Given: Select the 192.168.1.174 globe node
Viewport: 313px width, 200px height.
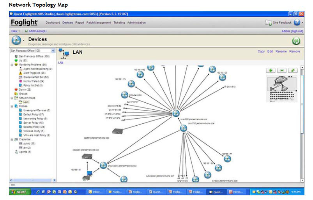Looking at the screenshot, I should click(x=131, y=84).
